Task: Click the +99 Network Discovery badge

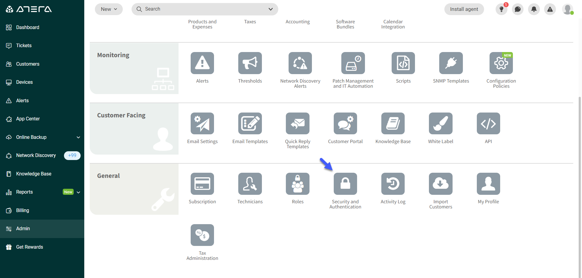Action: tap(72, 155)
